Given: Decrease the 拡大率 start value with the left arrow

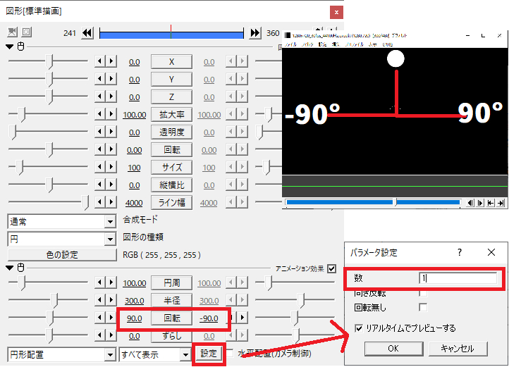Looking at the screenshot, I should pyautogui.click(x=99, y=114).
